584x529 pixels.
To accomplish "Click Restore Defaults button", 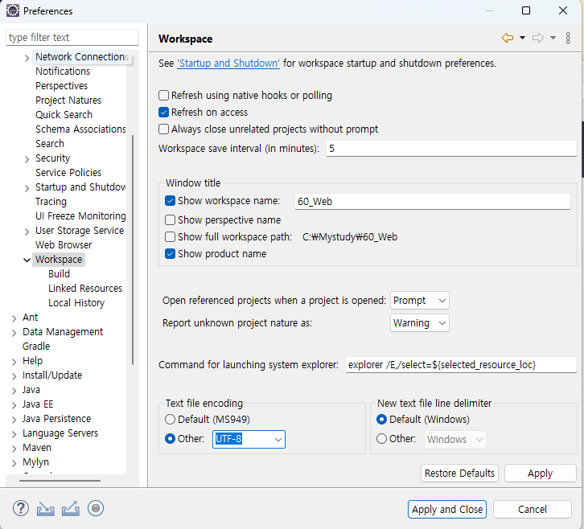I will click(459, 474).
